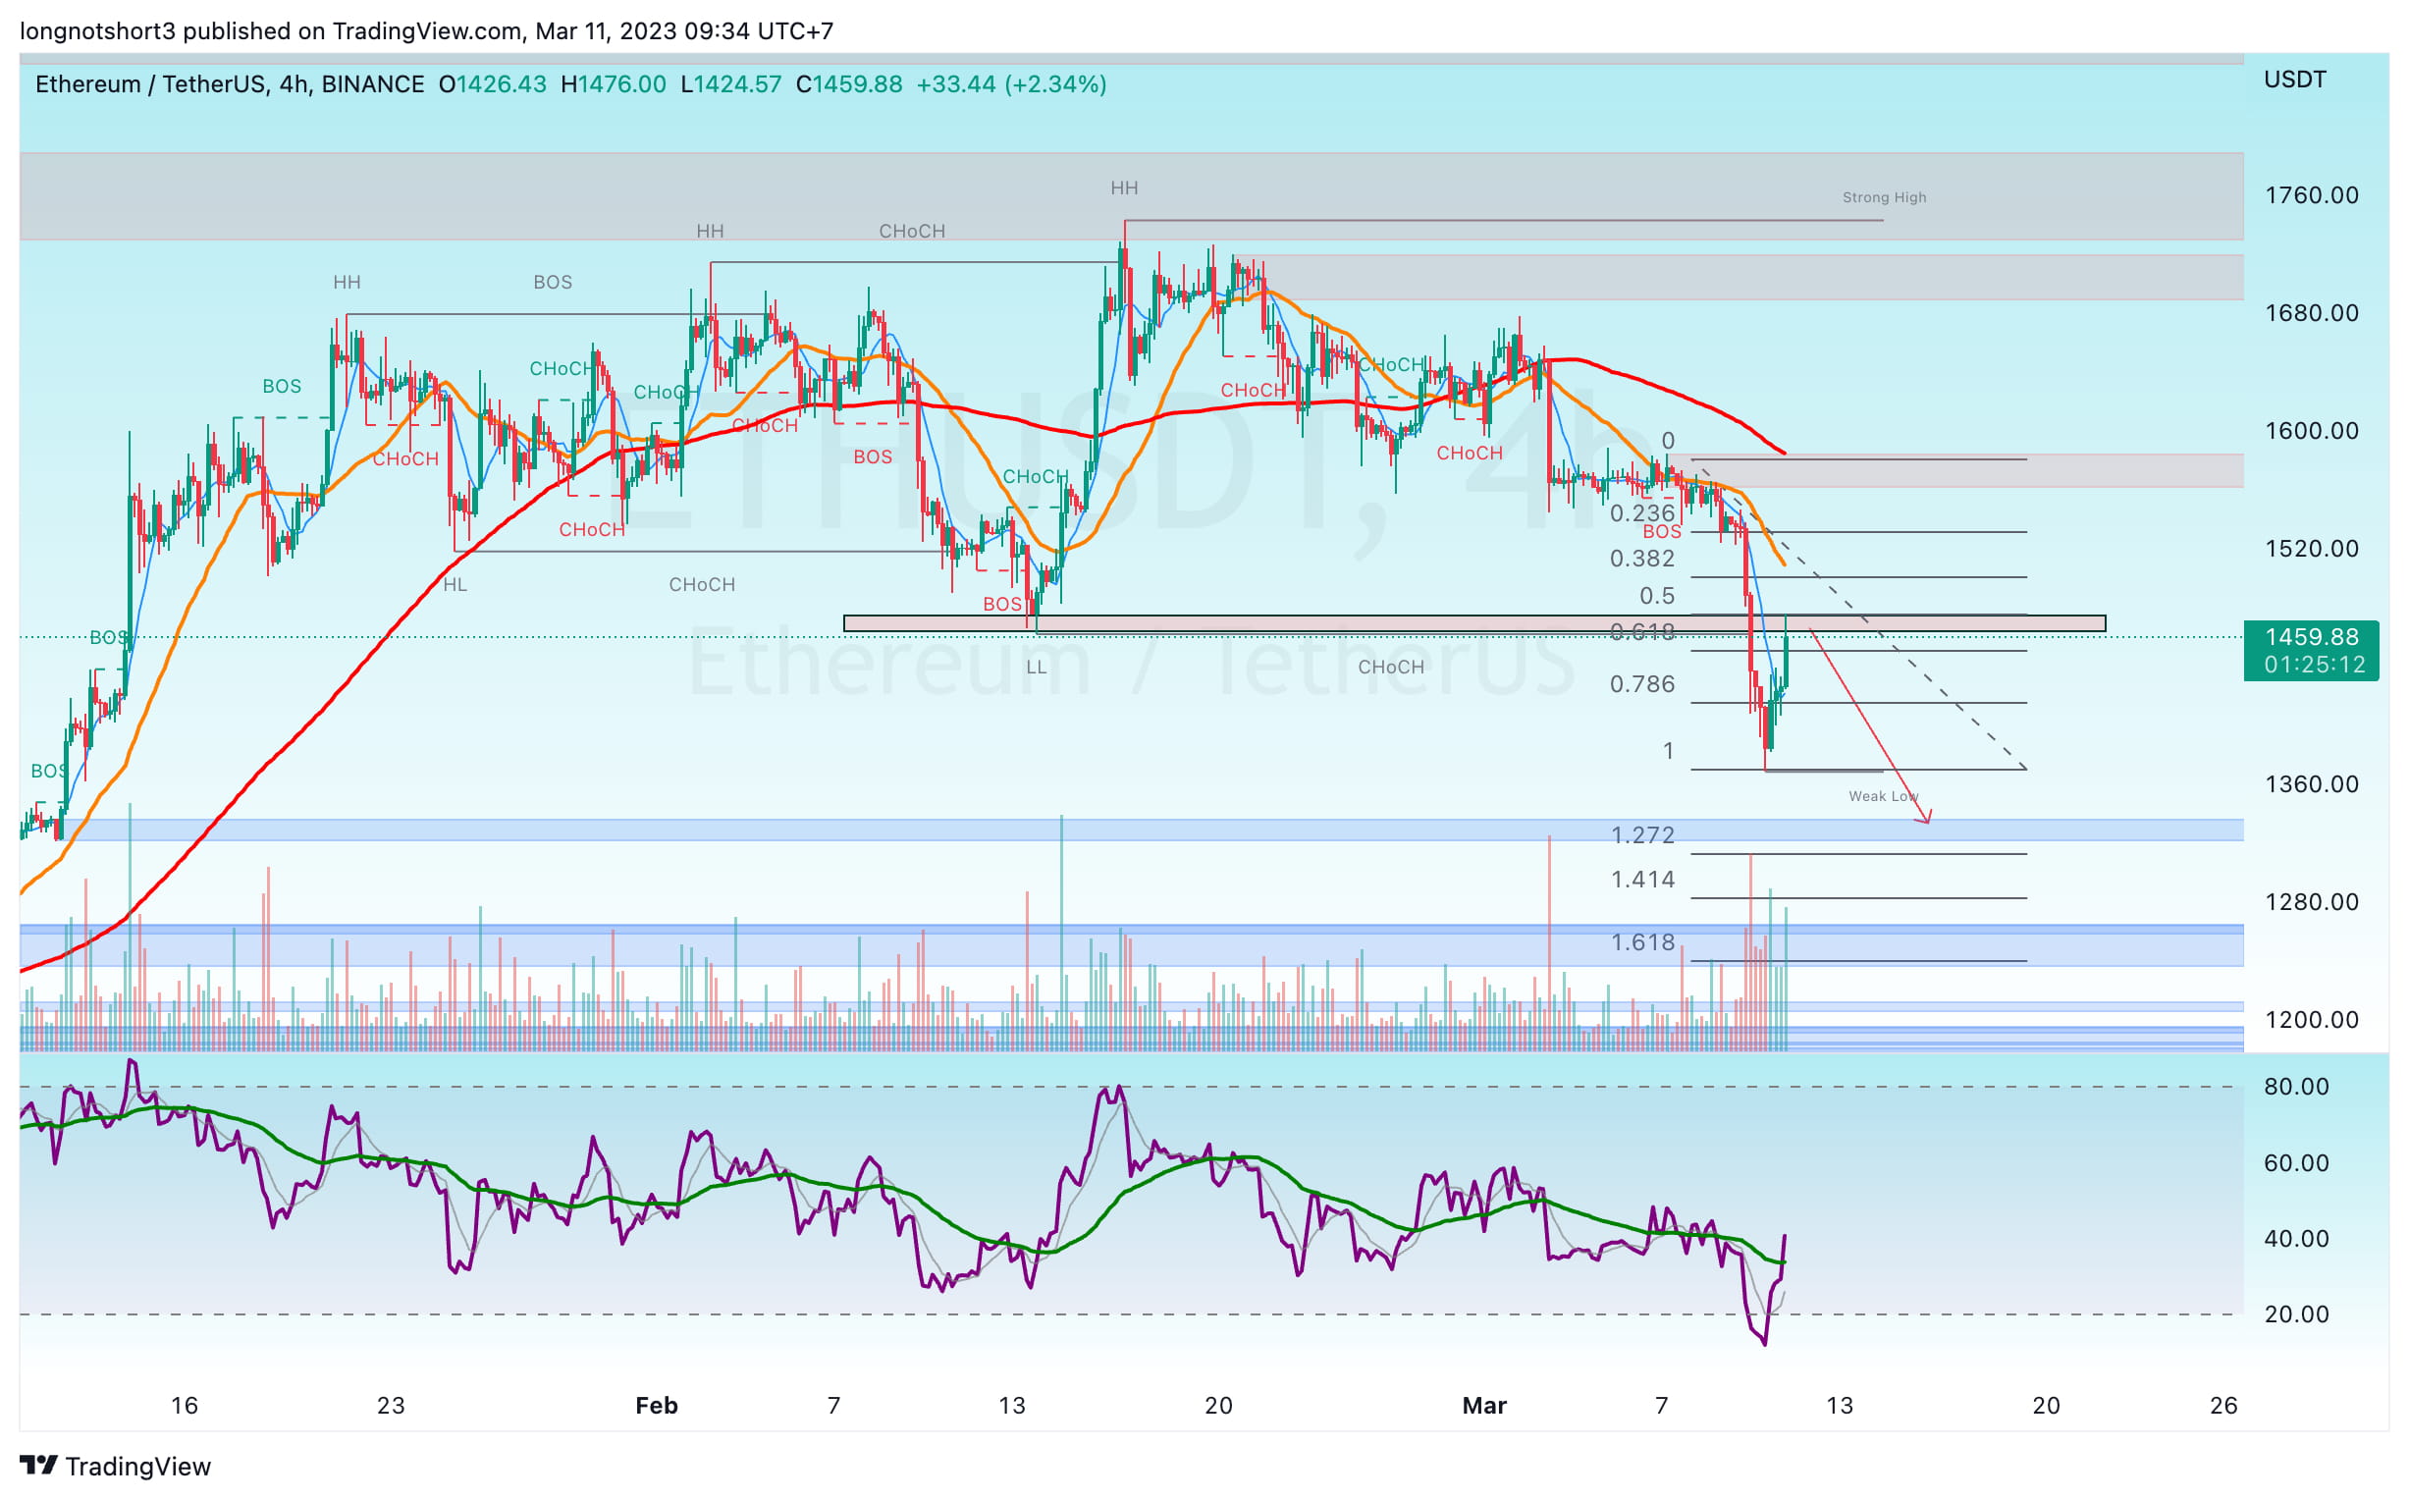Click the 60.00 RSI axis label
This screenshot has height=1500, width=2409.
pos(2296,1162)
